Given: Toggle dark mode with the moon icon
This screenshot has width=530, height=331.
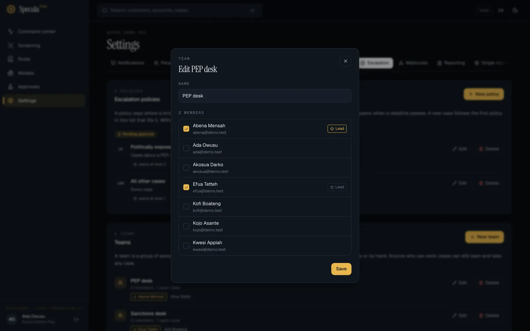Looking at the screenshot, I should (515, 10).
